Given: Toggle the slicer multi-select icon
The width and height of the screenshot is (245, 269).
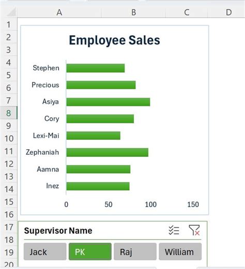Looking at the screenshot, I should tap(174, 230).
